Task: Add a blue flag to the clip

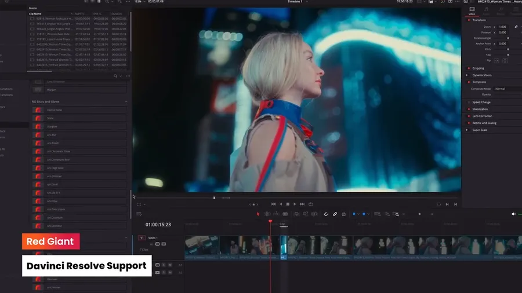Action: pyautogui.click(x=354, y=214)
